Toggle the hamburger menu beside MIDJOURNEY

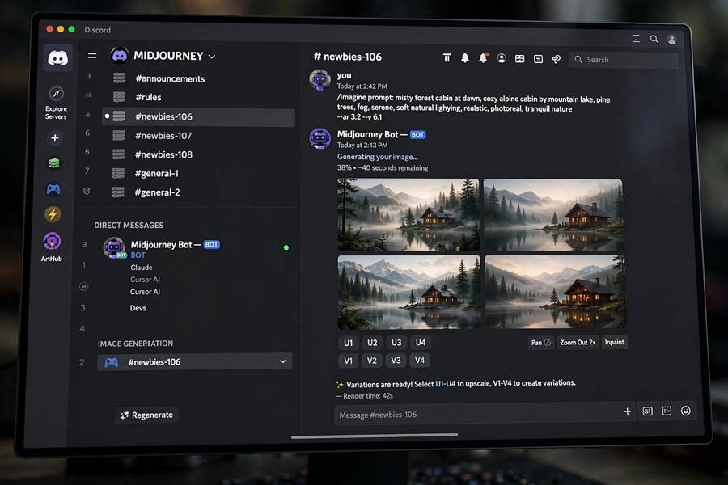pos(92,56)
